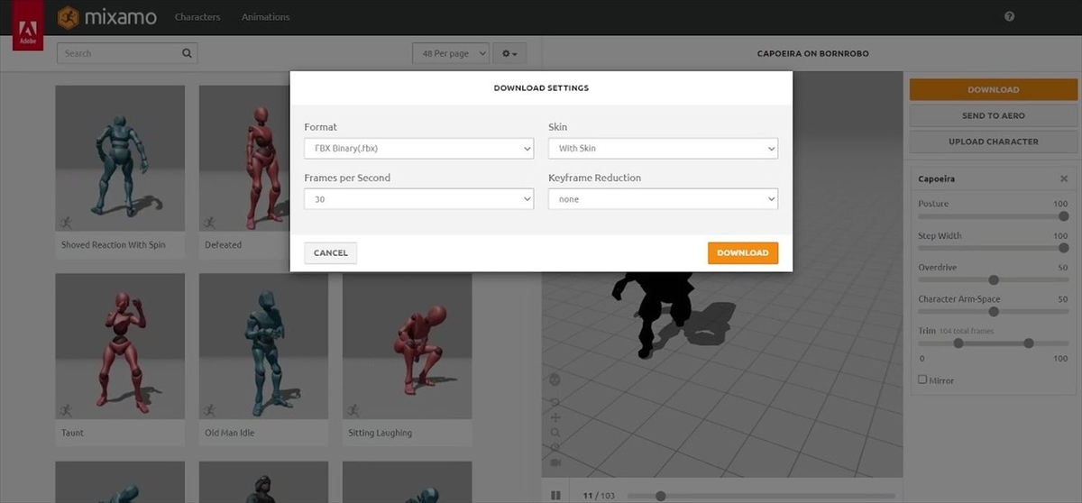Open the 48 Per page dropdown
This screenshot has height=503, width=1082.
tap(451, 54)
